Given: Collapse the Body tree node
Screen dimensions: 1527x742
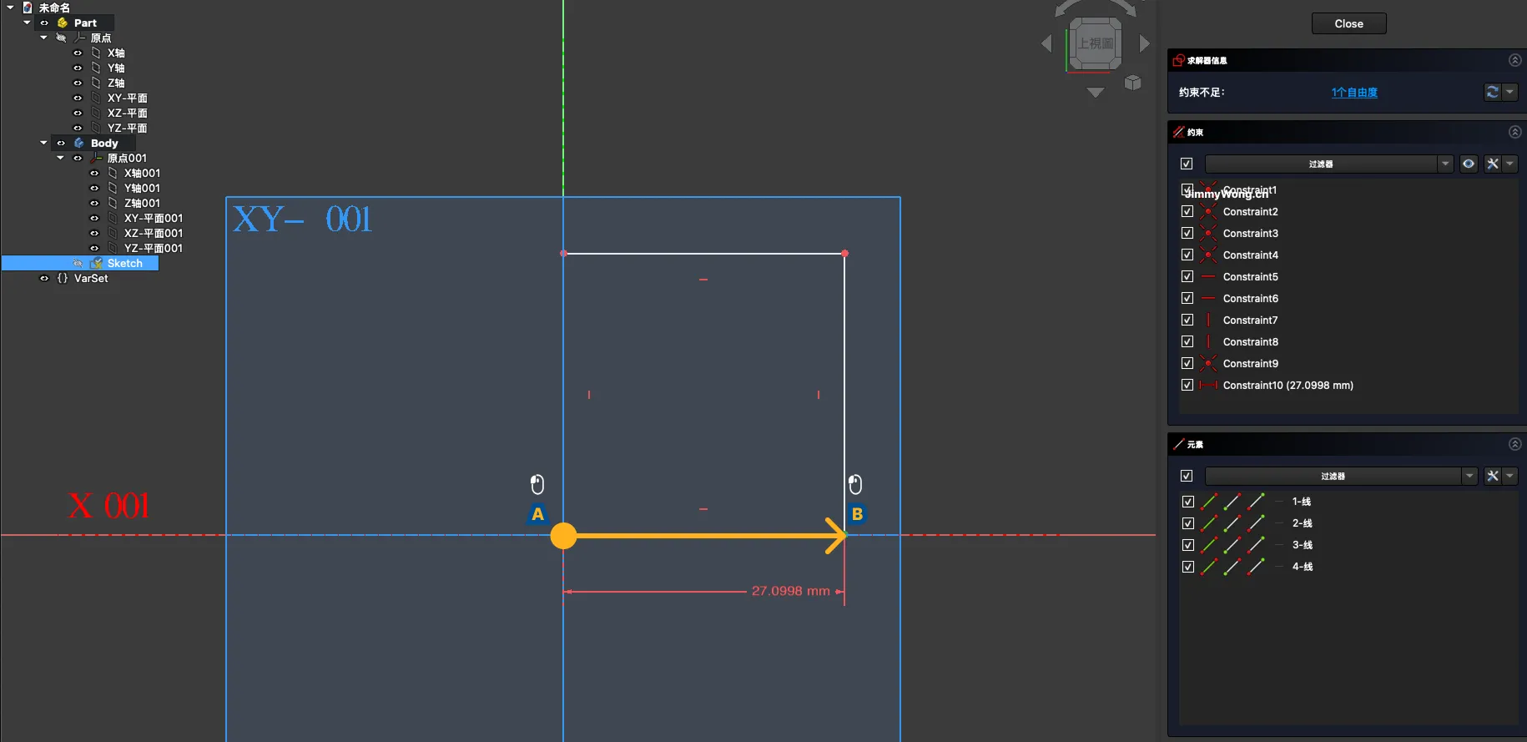Looking at the screenshot, I should 43,143.
